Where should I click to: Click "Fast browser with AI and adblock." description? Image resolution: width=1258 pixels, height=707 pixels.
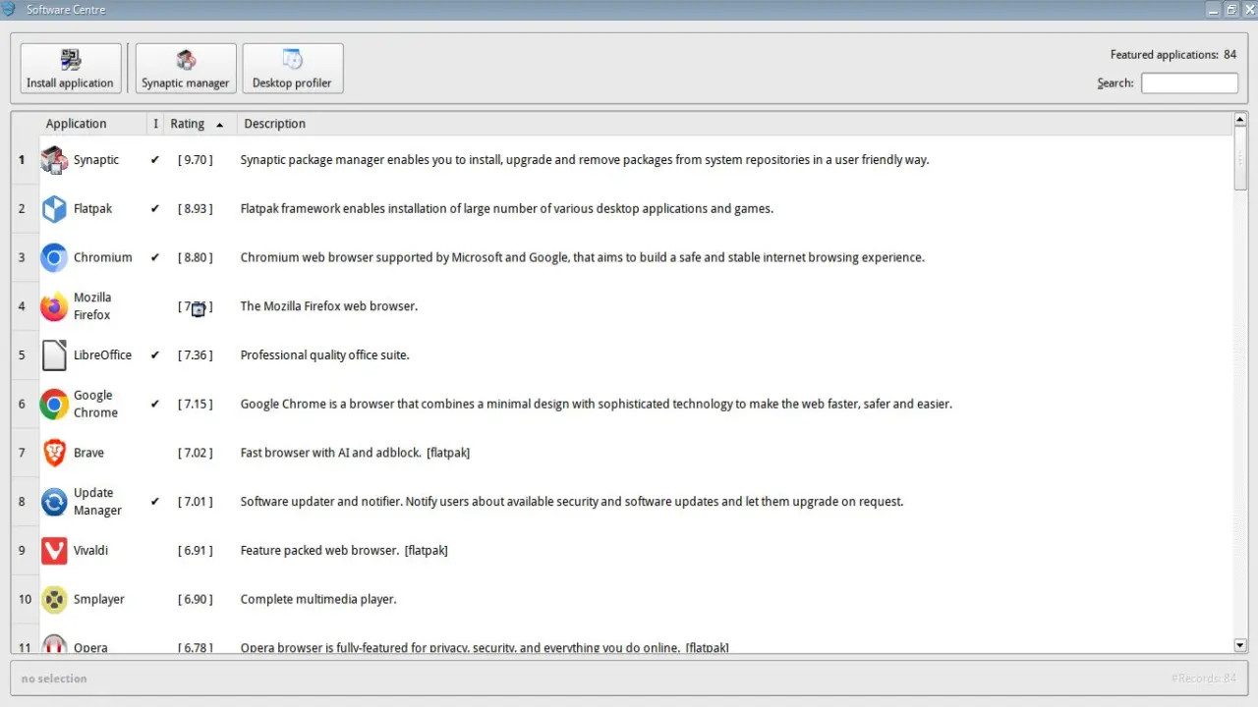[x=330, y=453]
